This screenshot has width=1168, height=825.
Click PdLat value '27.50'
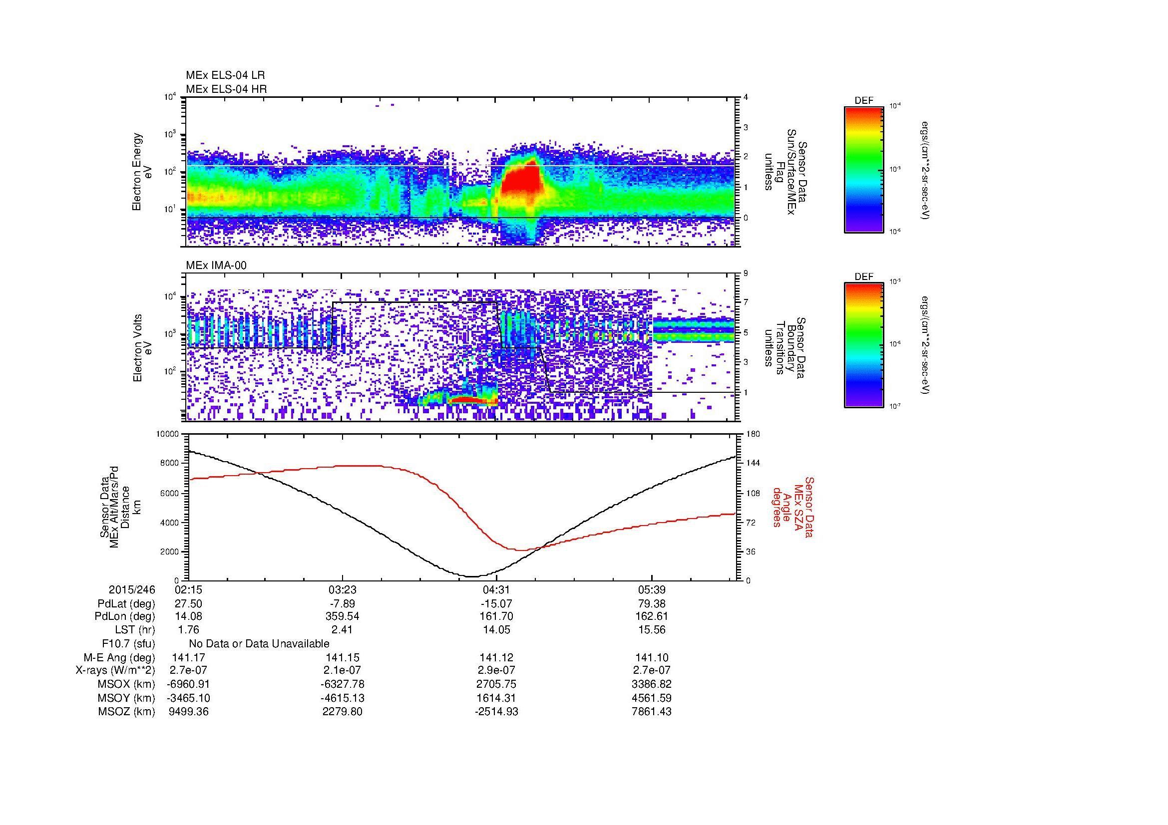(188, 604)
